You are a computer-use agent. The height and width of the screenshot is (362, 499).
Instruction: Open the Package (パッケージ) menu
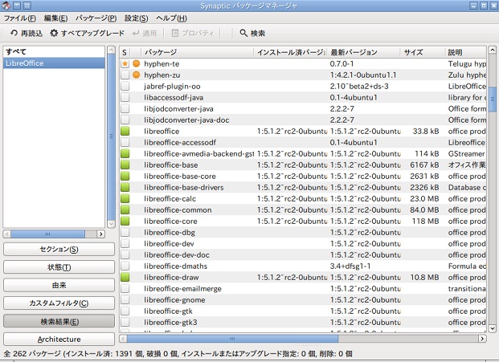[96, 18]
